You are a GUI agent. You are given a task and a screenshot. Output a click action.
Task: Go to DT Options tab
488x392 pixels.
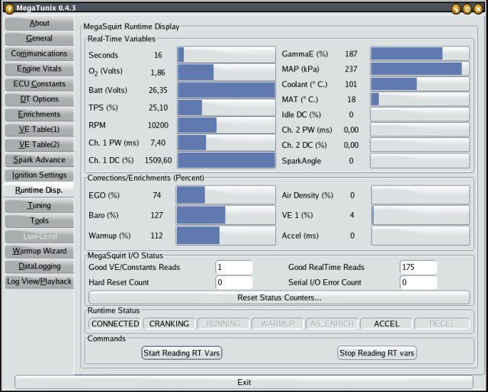[x=39, y=99]
